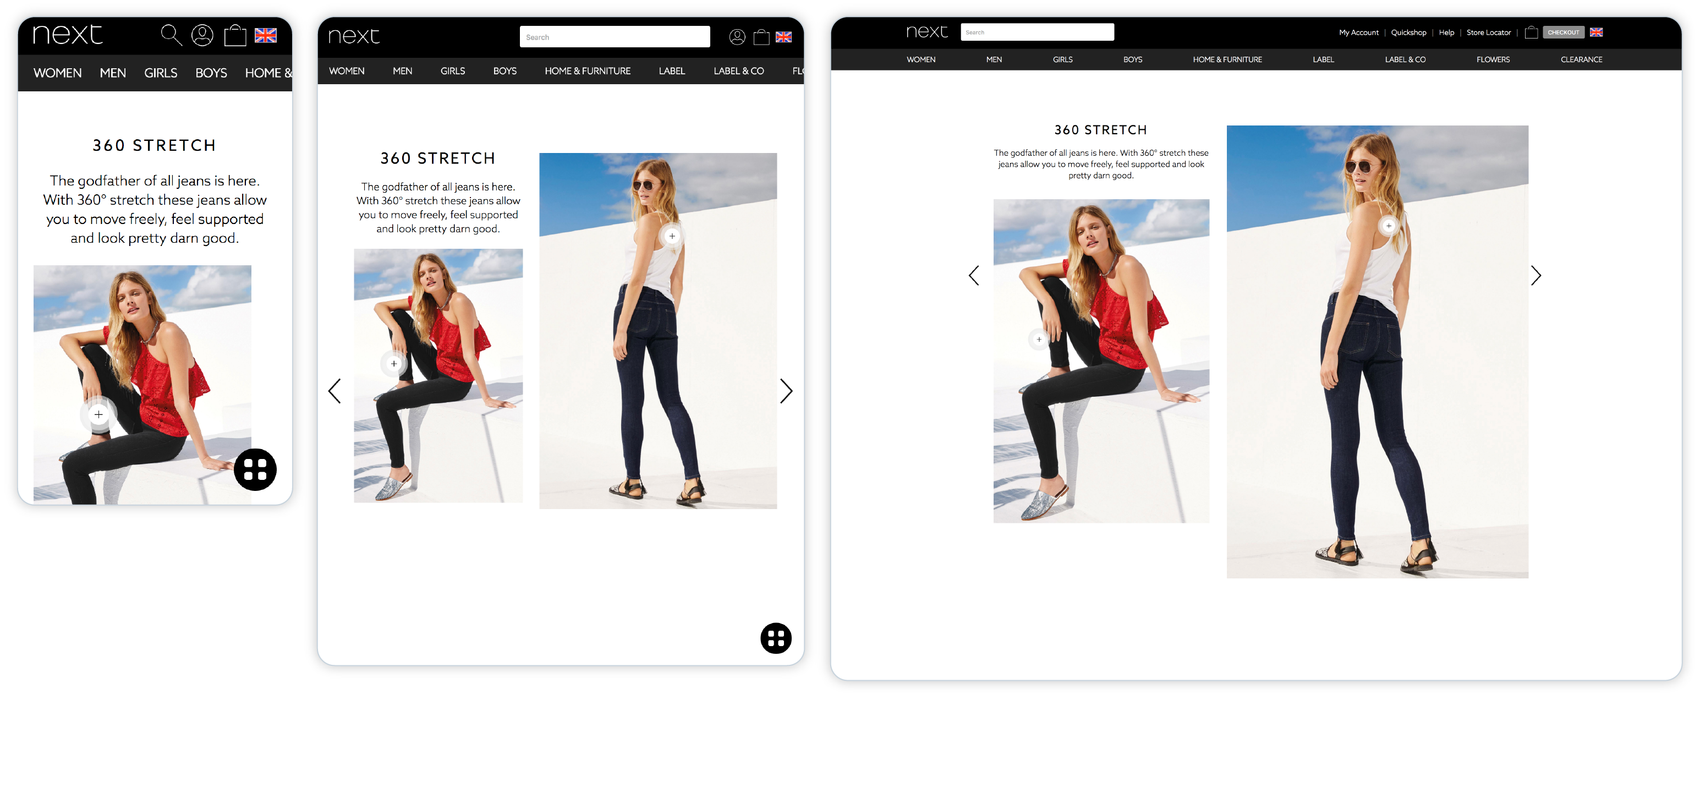Open the Quickshop link in desktop header
The width and height of the screenshot is (1700, 787).
tap(1408, 32)
